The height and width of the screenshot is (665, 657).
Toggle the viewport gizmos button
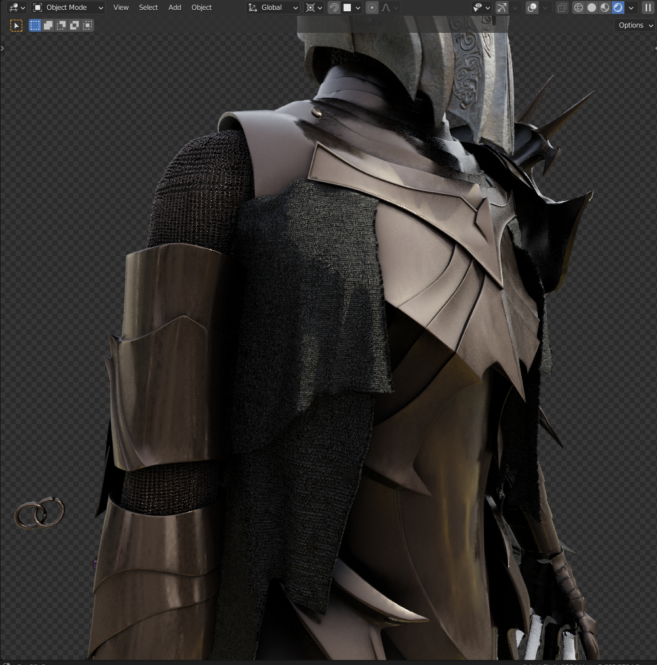tap(502, 8)
